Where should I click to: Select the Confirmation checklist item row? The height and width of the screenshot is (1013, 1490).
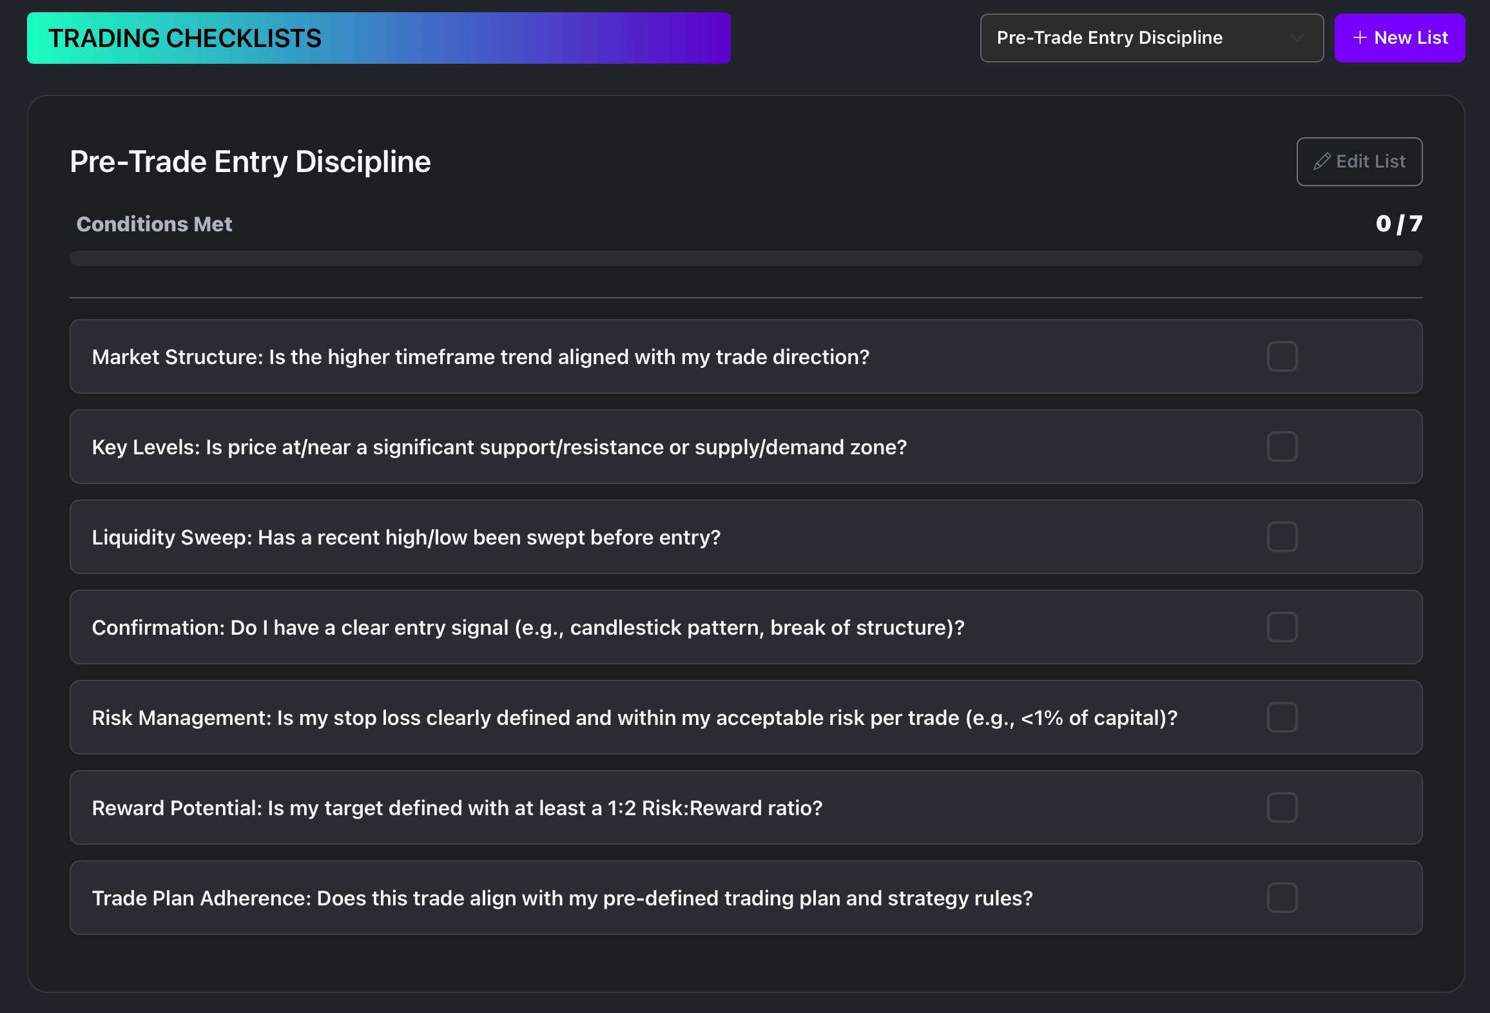point(580,627)
